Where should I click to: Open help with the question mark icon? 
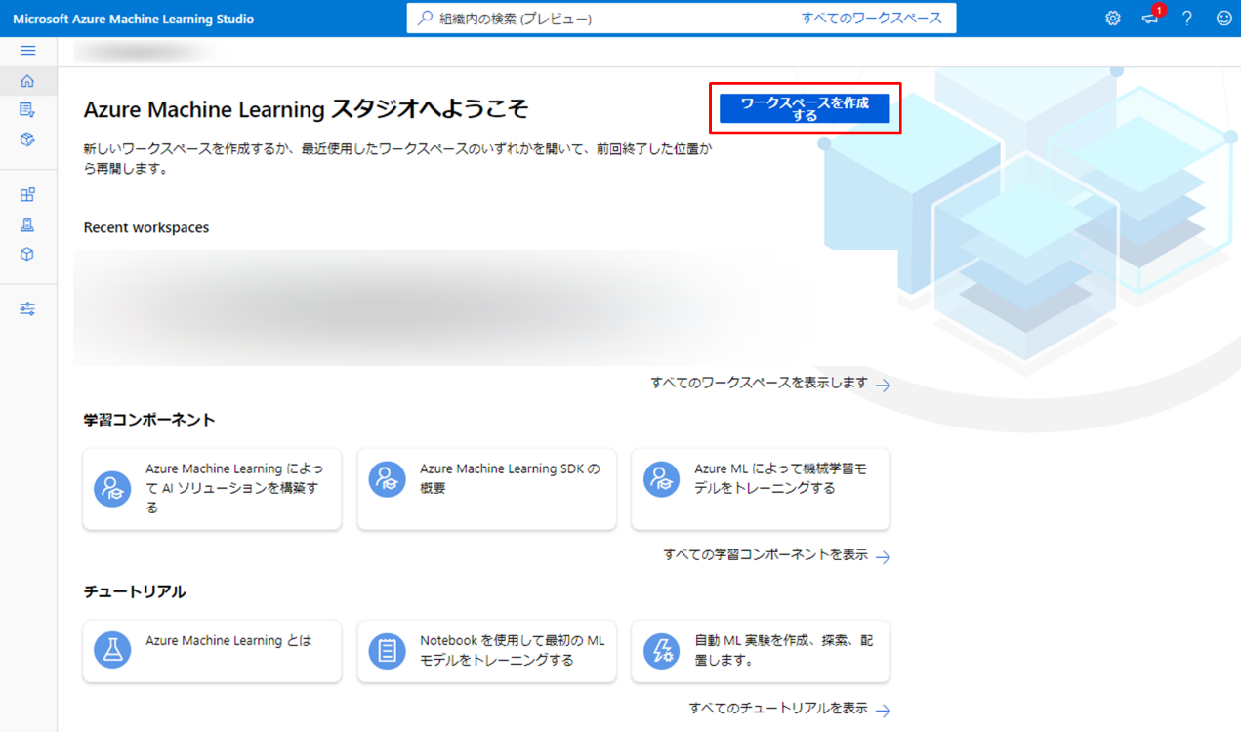(x=1187, y=19)
